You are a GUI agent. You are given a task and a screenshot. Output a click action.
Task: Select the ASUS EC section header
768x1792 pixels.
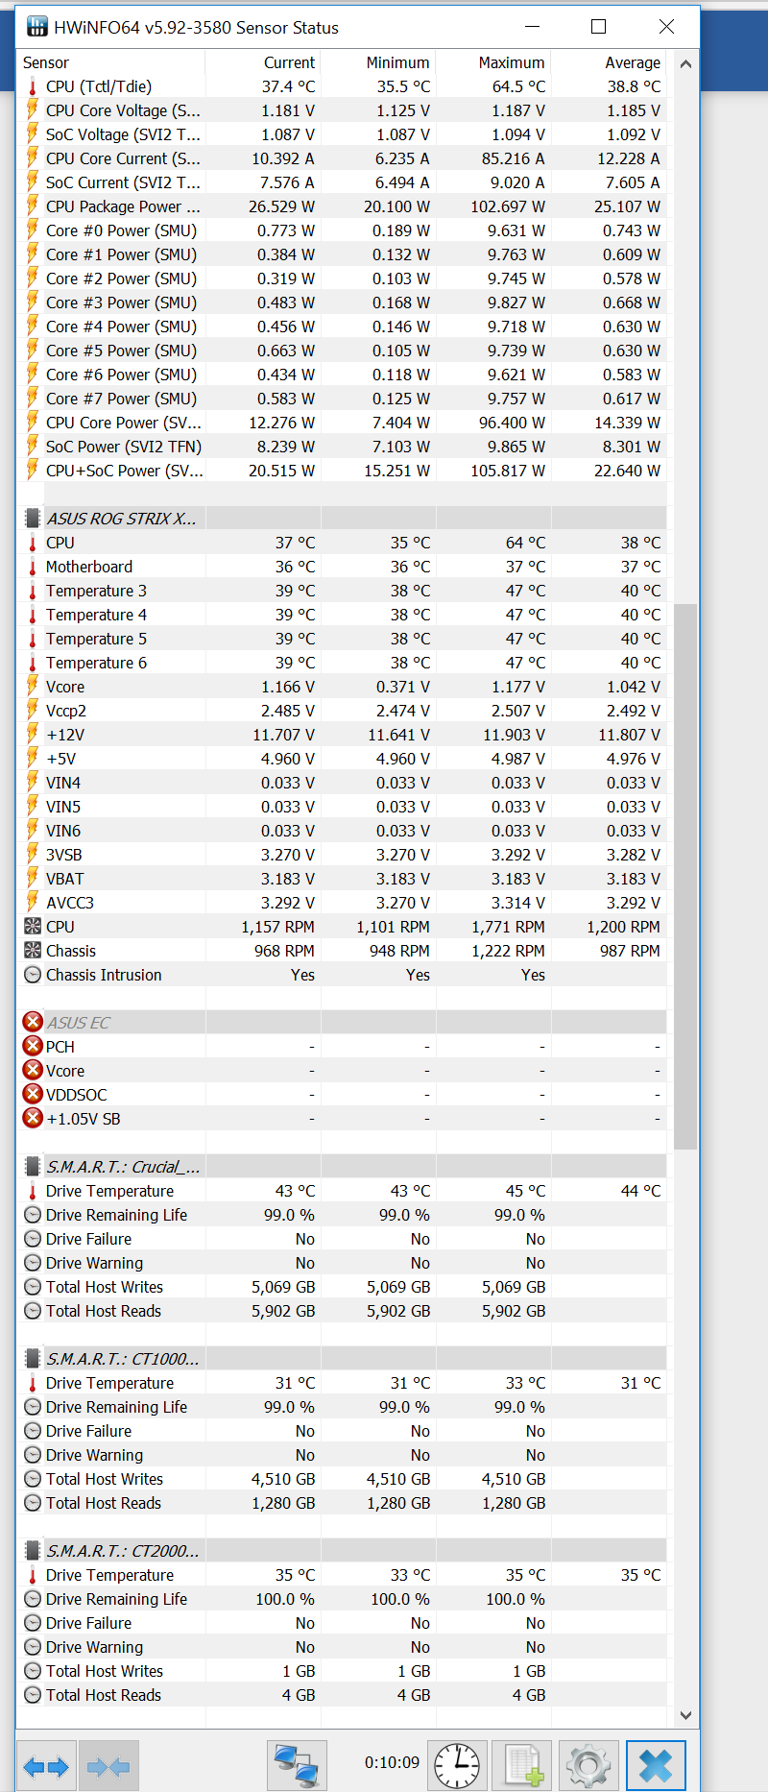pyautogui.click(x=342, y=1023)
